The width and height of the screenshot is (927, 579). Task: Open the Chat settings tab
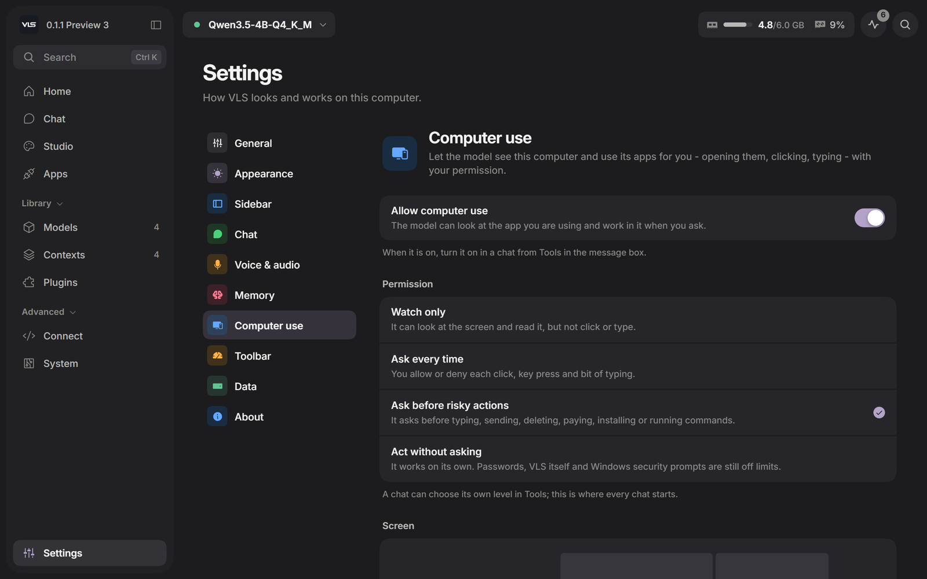coord(279,234)
